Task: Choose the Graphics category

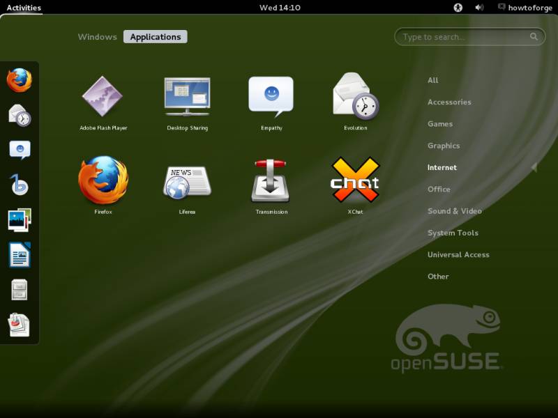Action: tap(444, 146)
